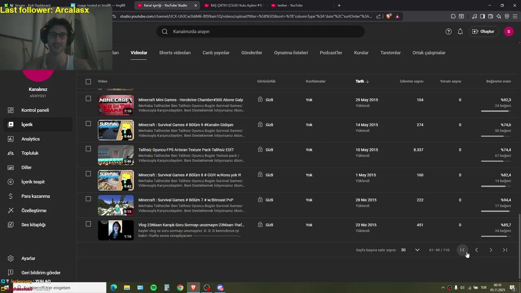Click the Brave Rewards triangle icon
Screen dimensions: 521x293
[397, 16]
